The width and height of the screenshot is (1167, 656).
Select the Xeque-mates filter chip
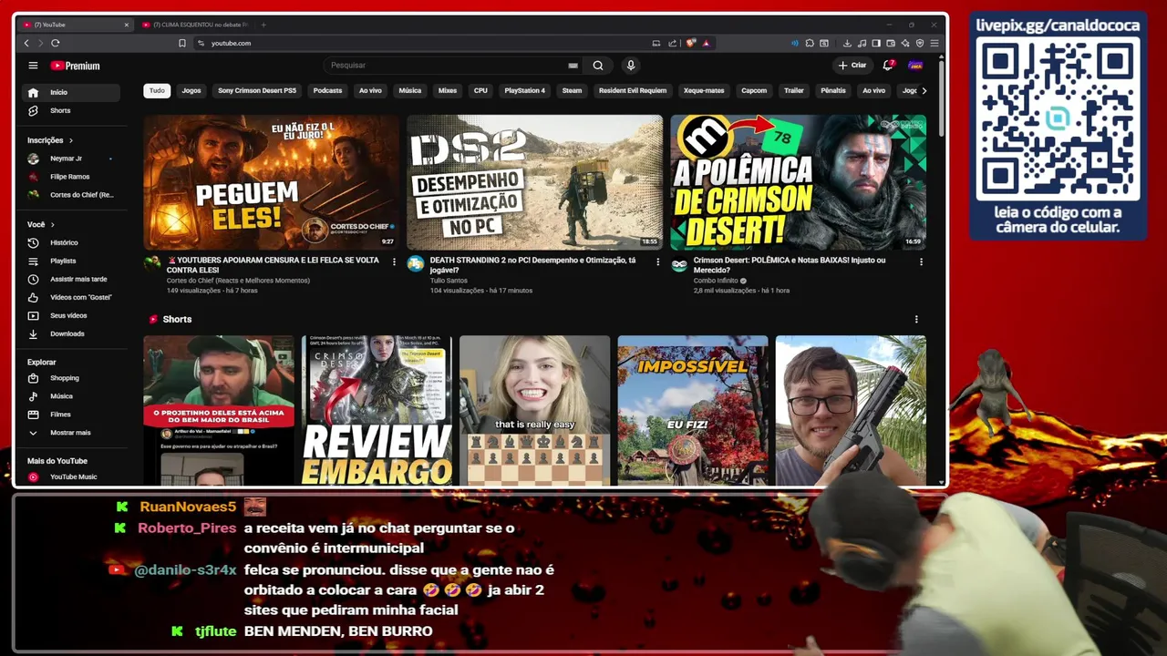(x=704, y=90)
